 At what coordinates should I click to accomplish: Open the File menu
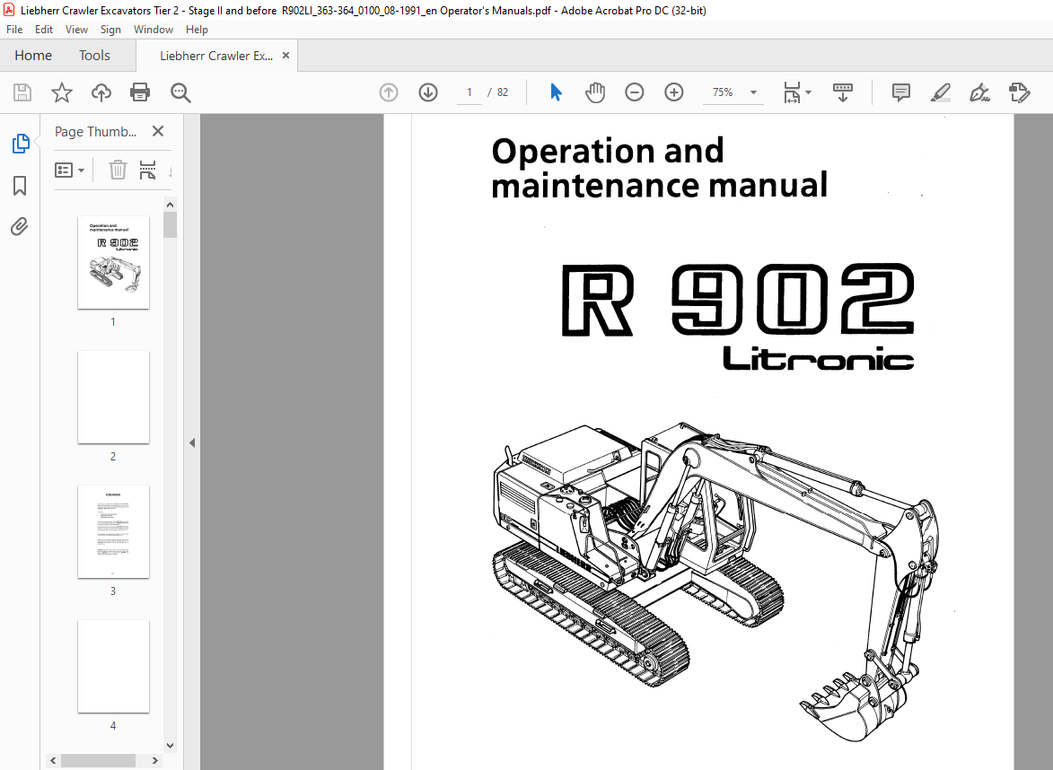click(x=14, y=30)
